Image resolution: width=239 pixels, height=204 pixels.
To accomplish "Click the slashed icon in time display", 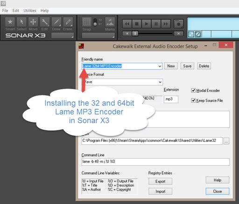I will pyautogui.click(x=198, y=34).
